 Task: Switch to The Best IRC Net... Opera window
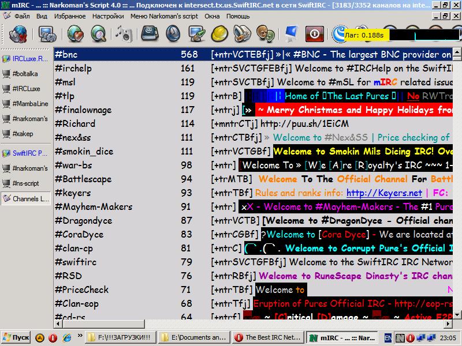[x=268, y=337]
